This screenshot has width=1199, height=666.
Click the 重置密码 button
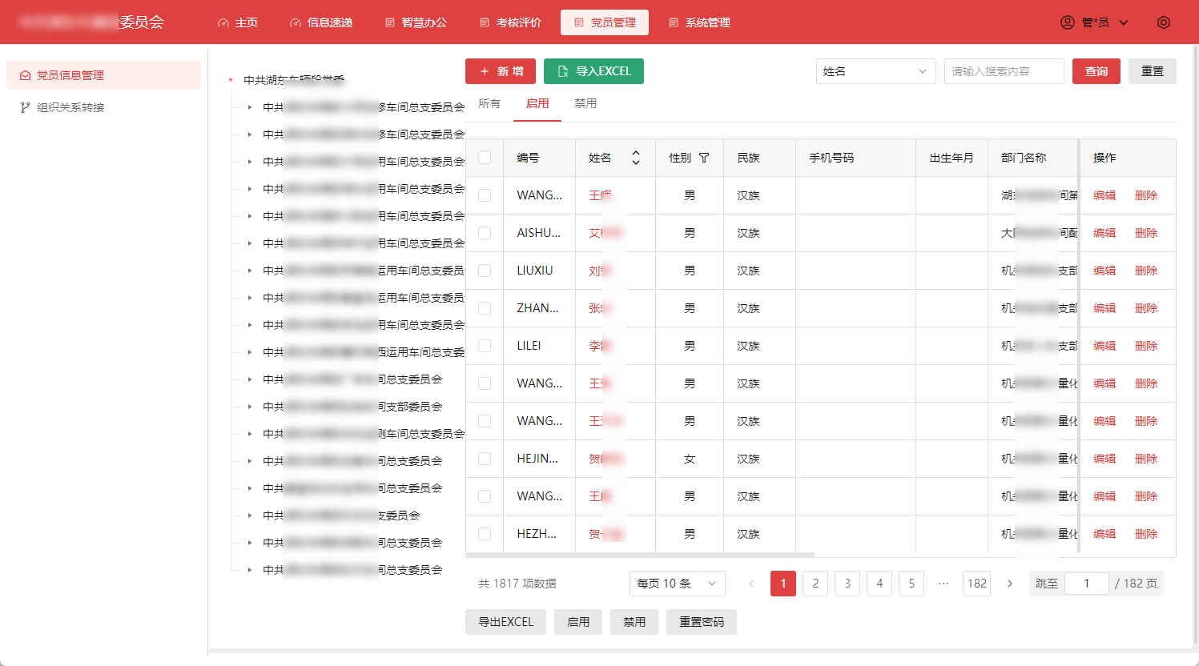pyautogui.click(x=702, y=622)
